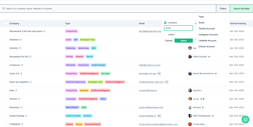Open Pablo Paciello's Twitter icon
253x127 pixels.
(x=209, y=57)
